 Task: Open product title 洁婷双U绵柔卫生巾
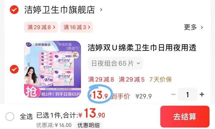click(142, 47)
